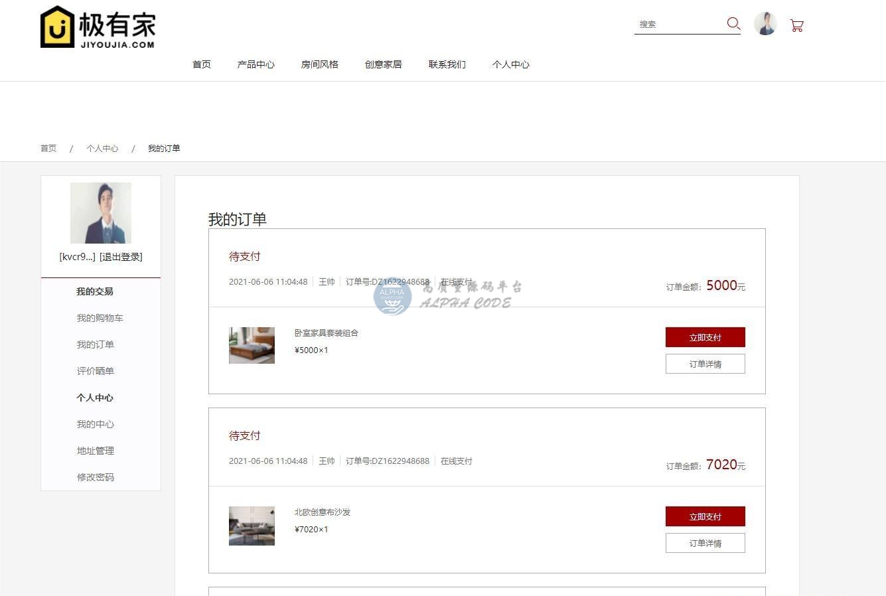Screen dimensions: 886x596
Task: Open the bedroom furniture set thumbnail
Action: tap(252, 345)
